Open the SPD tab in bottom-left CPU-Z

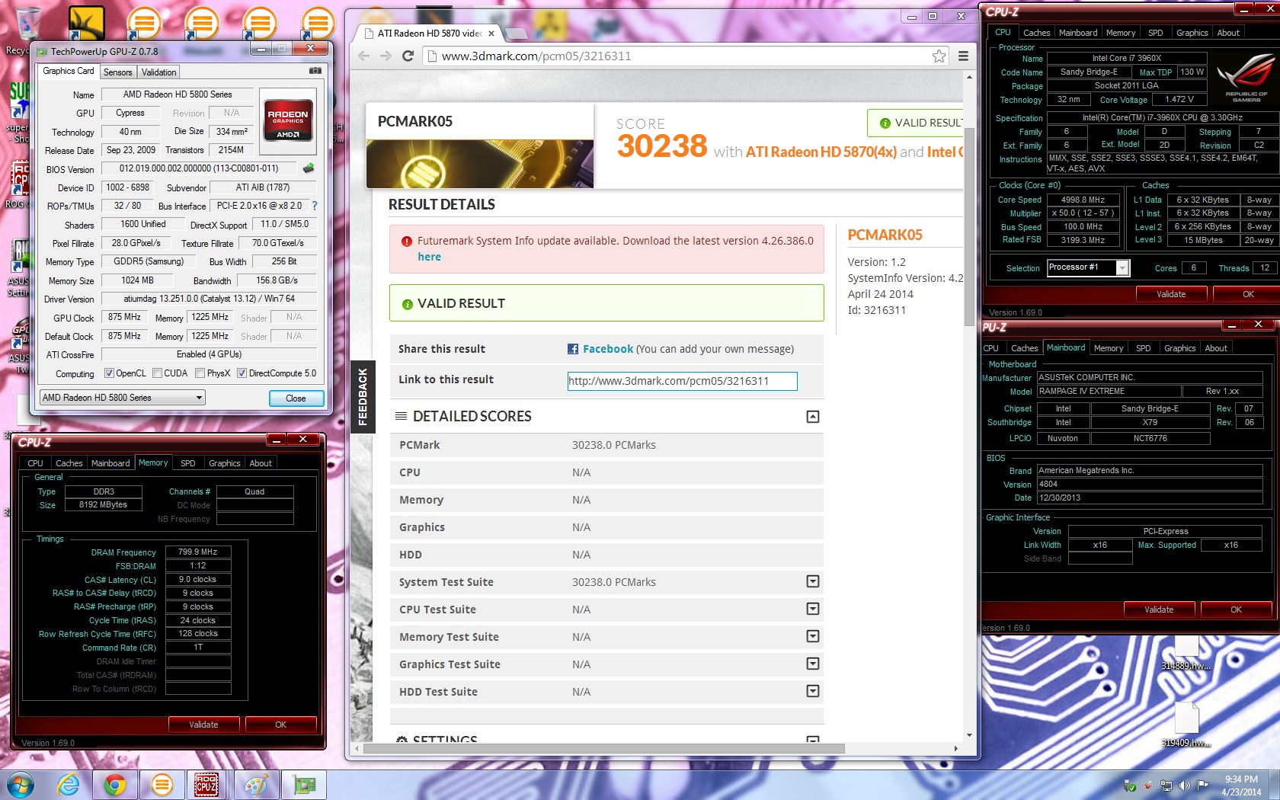coord(188,463)
